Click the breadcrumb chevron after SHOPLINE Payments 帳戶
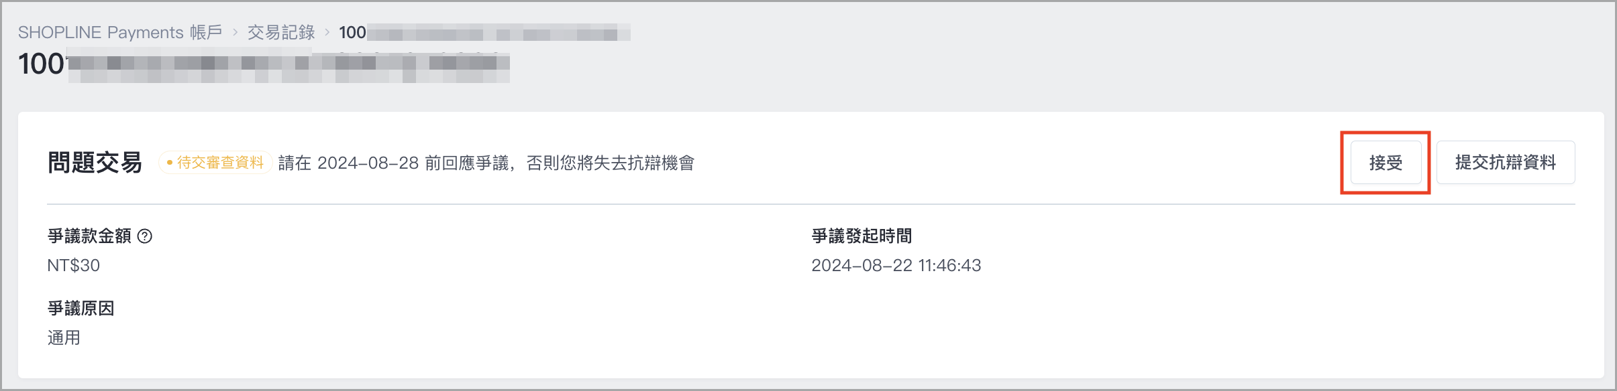The height and width of the screenshot is (391, 1617). 236,32
